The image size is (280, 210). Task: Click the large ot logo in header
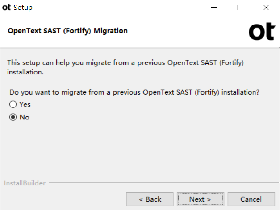(262, 31)
